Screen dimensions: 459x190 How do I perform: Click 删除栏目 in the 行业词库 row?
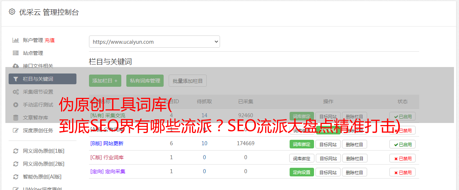355,158
